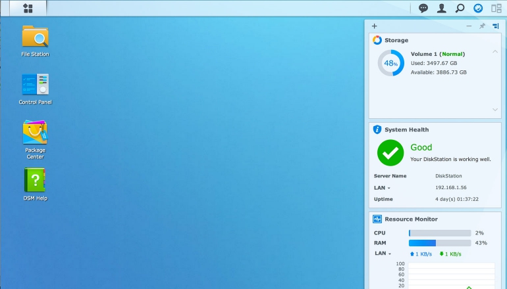507x289 pixels.
Task: Open the user options menu
Action: (442, 9)
